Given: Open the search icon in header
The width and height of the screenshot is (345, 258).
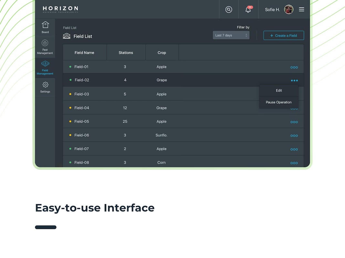Looking at the screenshot, I should [229, 9].
